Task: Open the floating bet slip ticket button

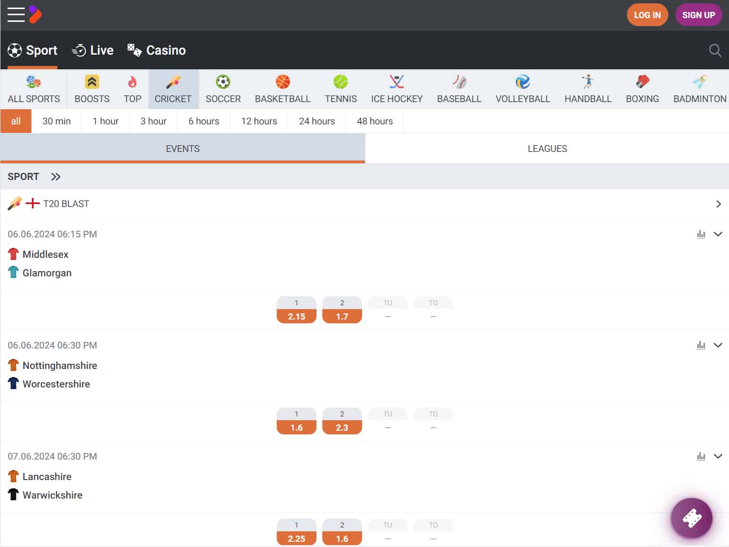Action: click(692, 518)
